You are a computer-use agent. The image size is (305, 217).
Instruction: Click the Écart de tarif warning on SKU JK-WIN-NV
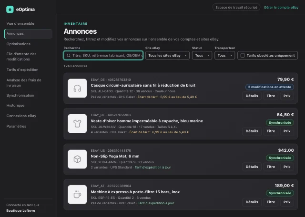pyautogui.click(x=159, y=132)
